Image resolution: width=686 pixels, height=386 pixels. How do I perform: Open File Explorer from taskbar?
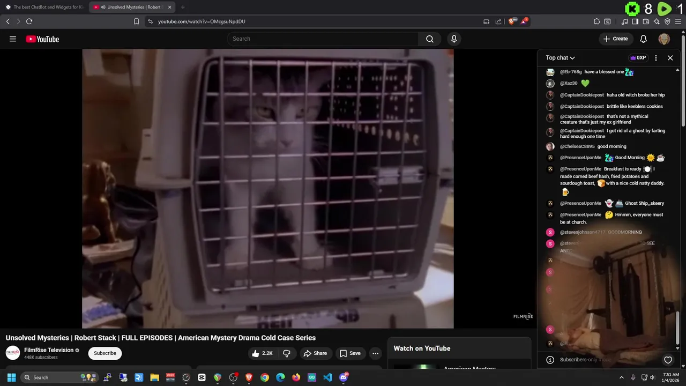click(154, 377)
